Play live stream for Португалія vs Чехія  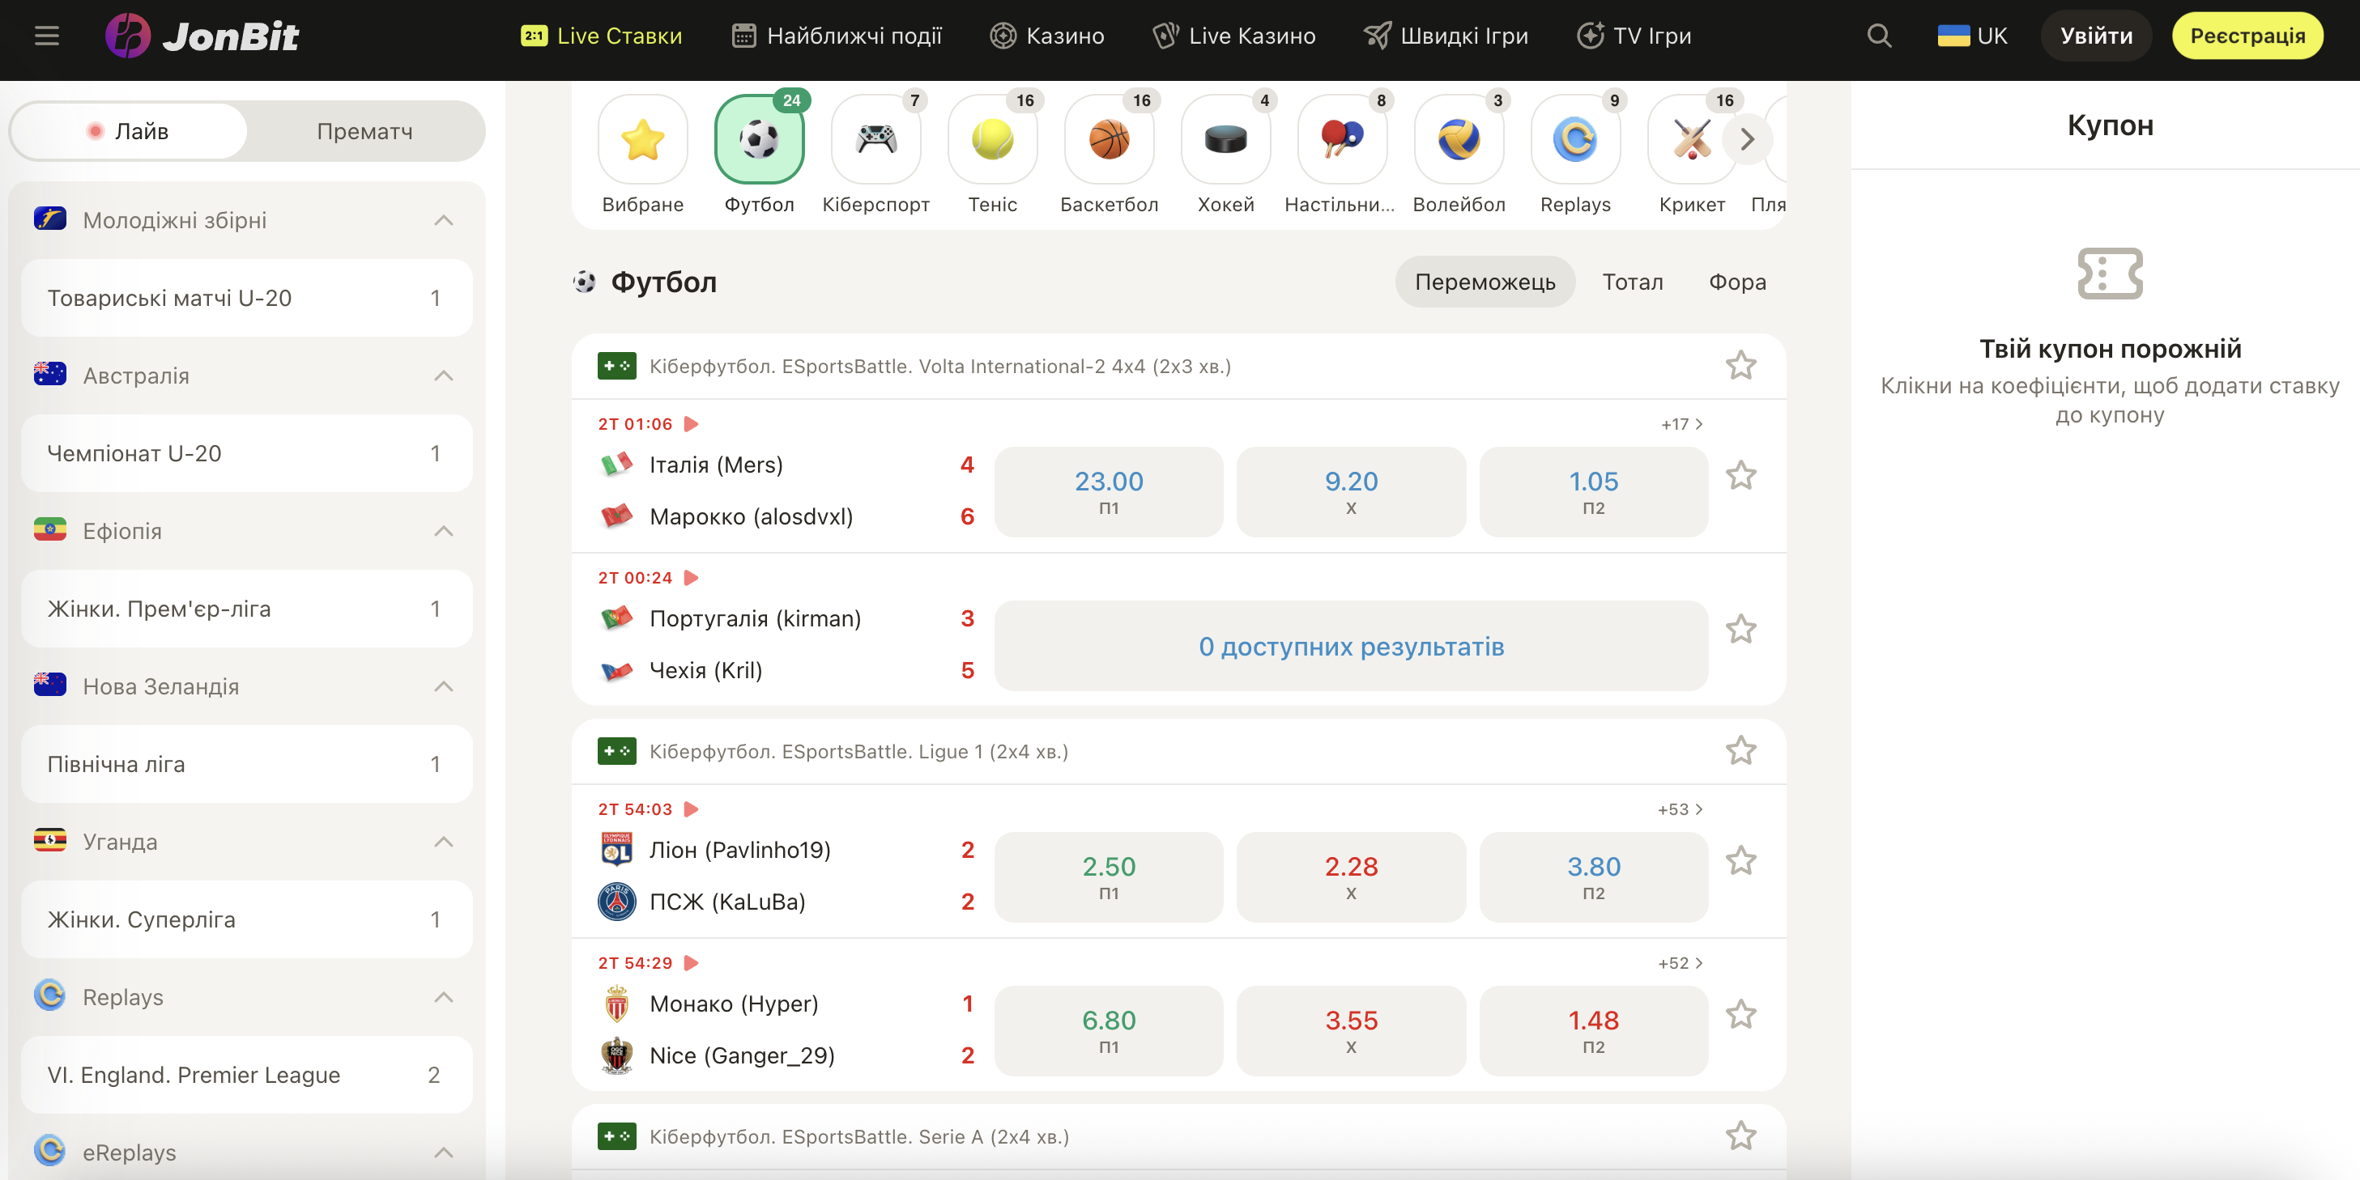coord(692,578)
